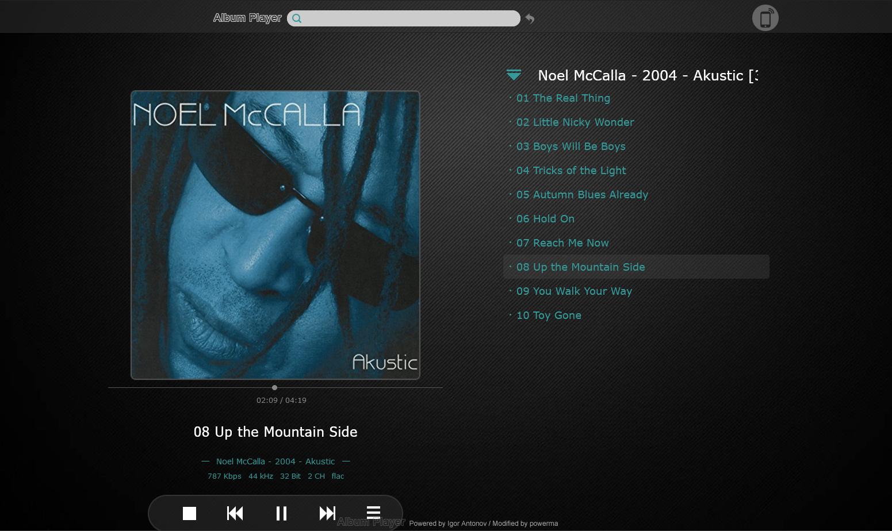Click the back arrow beside search bar

pos(530,19)
